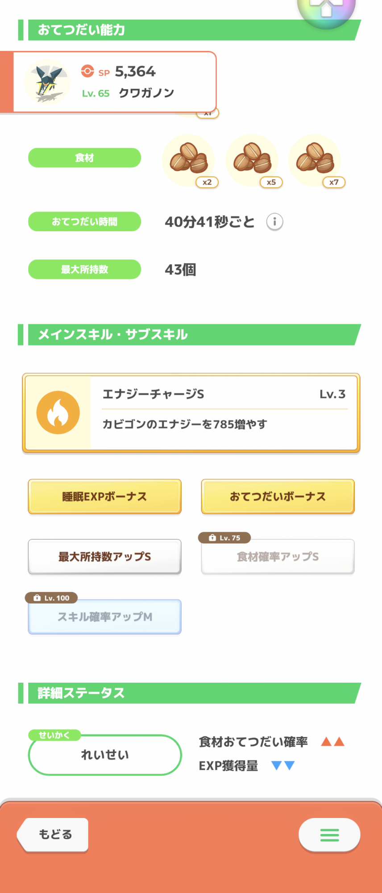Tap locked スキル確率アップM sub skill
The width and height of the screenshot is (382, 893).
tap(104, 617)
